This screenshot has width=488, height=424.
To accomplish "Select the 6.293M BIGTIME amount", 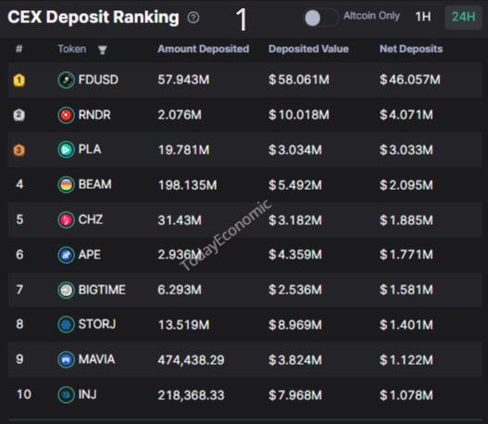I will 180,290.
